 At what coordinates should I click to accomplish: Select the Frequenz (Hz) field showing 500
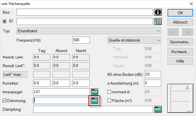click(x=81, y=40)
